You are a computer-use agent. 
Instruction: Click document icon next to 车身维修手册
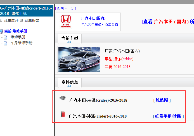point(5,43)
